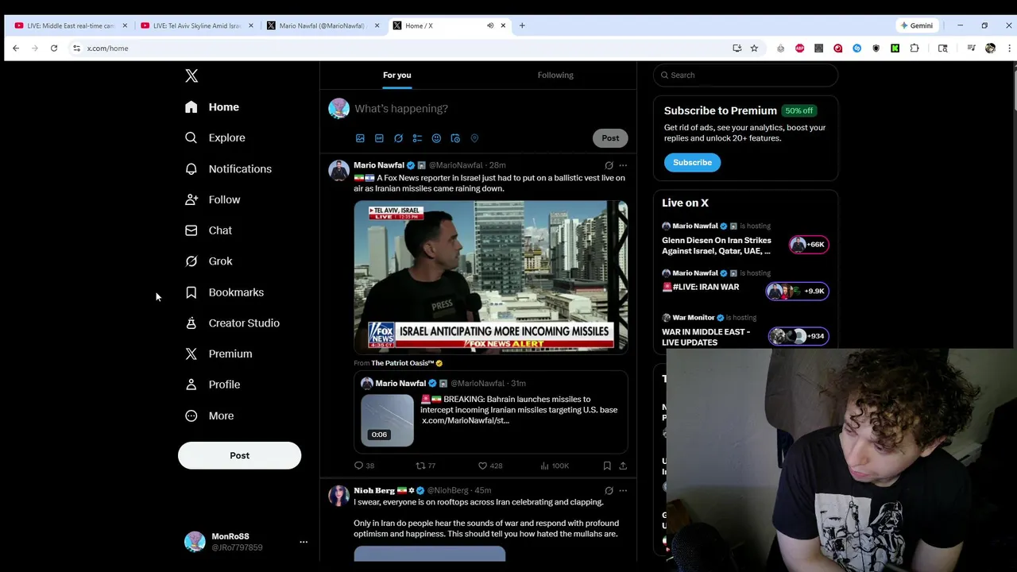Click the X logo above the sidebar
This screenshot has width=1017, height=572.
point(191,75)
